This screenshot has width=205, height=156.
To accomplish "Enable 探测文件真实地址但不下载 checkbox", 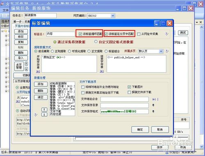I will click(x=83, y=93).
